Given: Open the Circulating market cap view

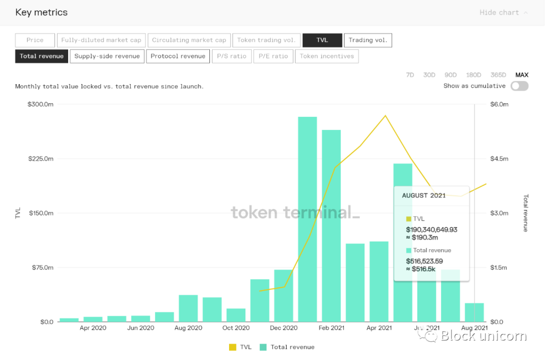Looking at the screenshot, I should [x=189, y=40].
